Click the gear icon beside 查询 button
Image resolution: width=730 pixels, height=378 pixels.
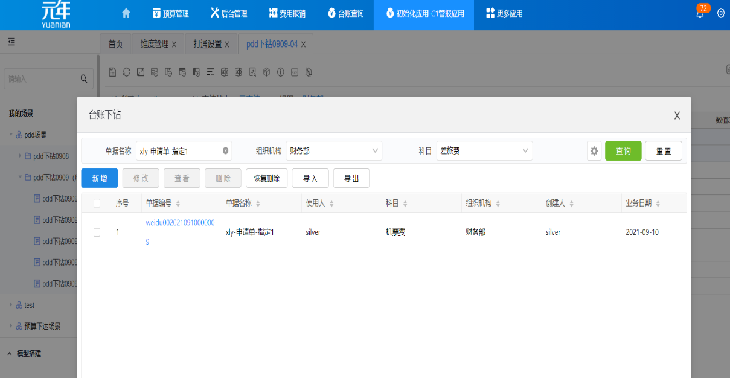(594, 151)
